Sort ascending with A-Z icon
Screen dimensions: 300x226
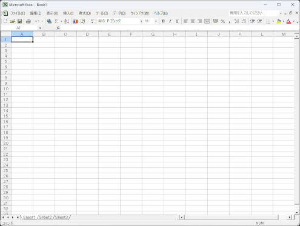(x=67, y=21)
